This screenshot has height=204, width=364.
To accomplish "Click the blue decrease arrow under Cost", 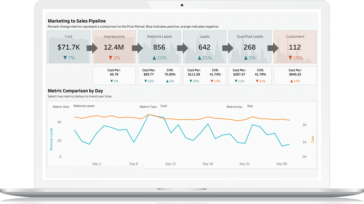I will tap(69, 57).
